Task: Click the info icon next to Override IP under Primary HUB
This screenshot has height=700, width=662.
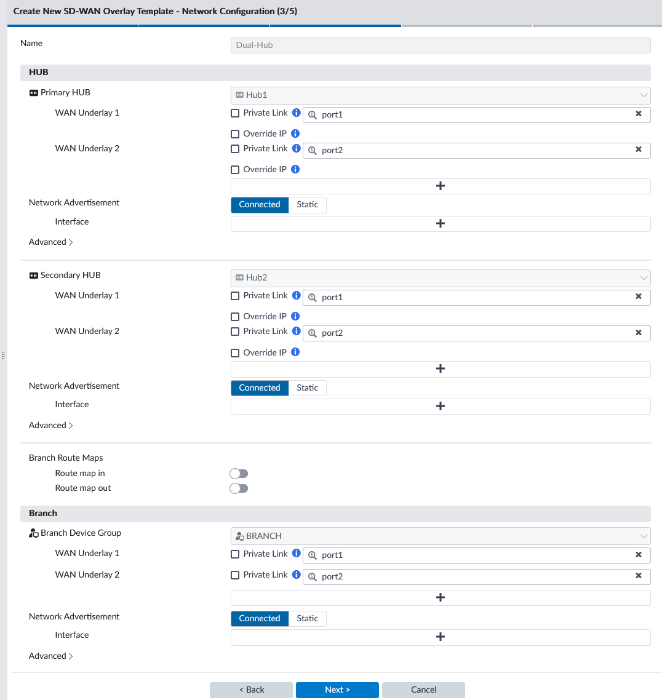Action: [296, 133]
